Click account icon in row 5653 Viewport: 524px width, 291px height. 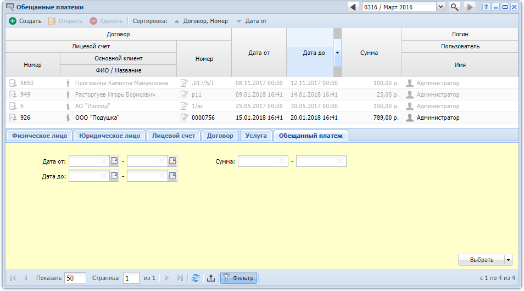click(13, 83)
